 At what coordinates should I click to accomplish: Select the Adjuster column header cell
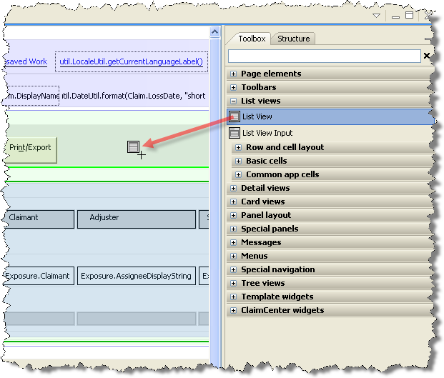pos(135,218)
